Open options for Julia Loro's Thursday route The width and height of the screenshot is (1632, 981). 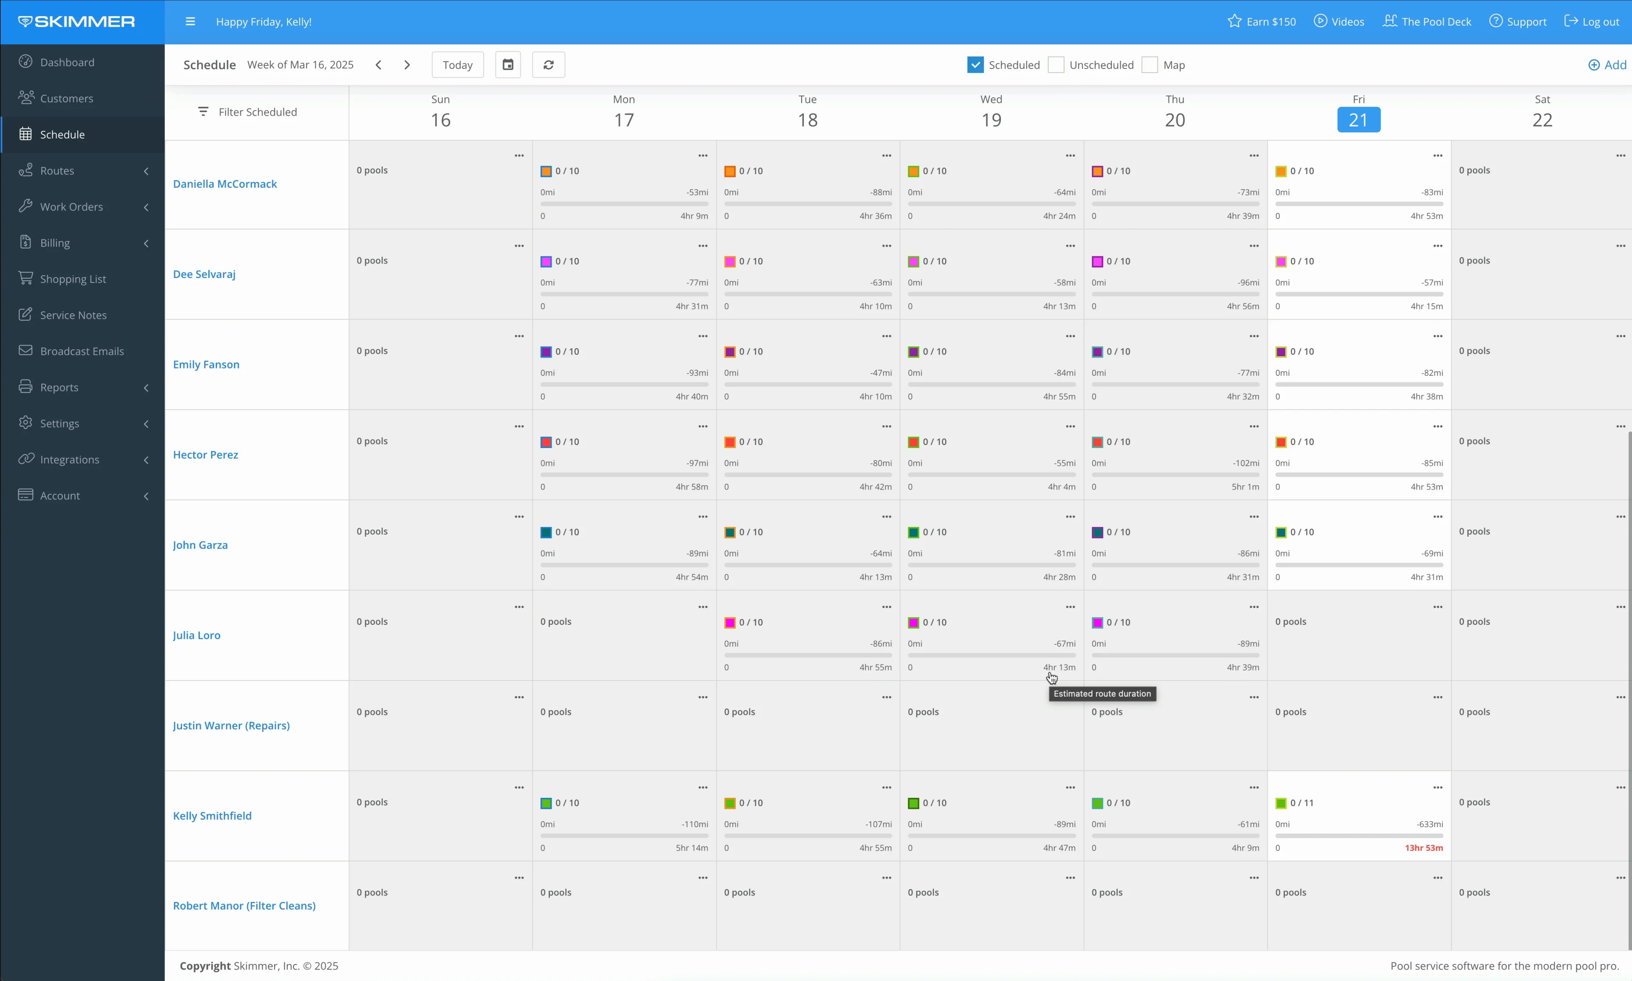pyautogui.click(x=1254, y=607)
